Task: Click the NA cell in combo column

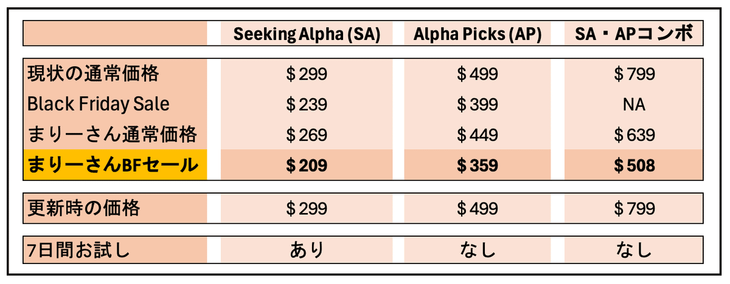Action: [x=634, y=104]
